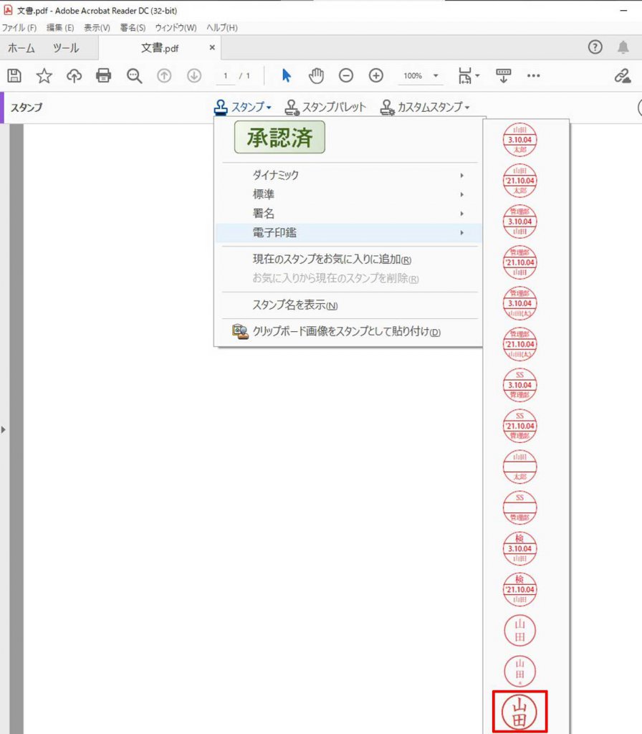
Task: Expand the left navigation pane arrow
Action: pos(4,429)
